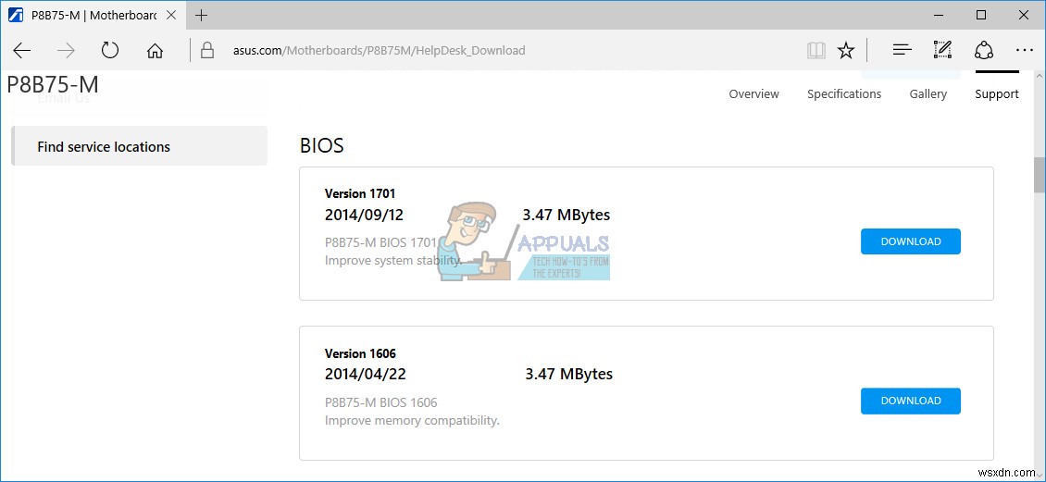
Task: Open the More actions ellipsis menu
Action: (1024, 50)
